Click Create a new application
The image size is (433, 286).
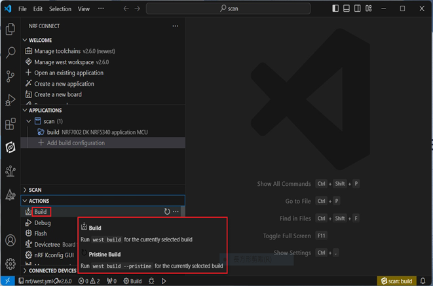64,84
